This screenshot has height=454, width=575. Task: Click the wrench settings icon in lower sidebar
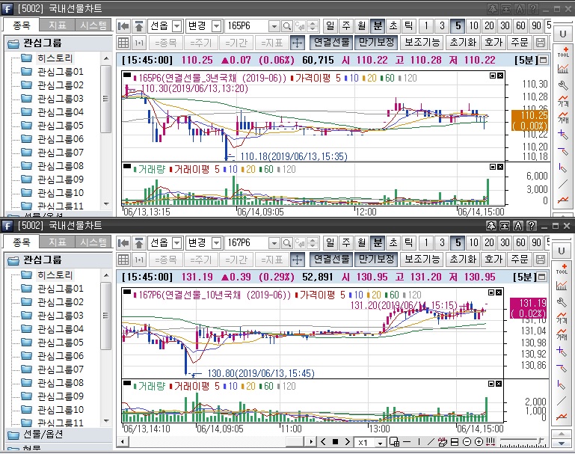pos(563,301)
